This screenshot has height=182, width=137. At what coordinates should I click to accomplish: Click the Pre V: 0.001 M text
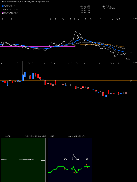tap(109, 8)
